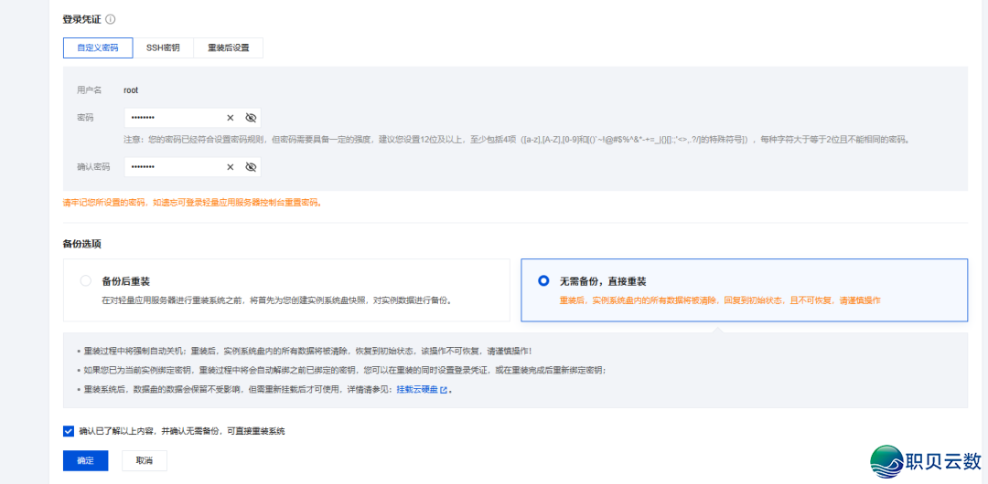
Task: Toggle visibility eye in 确认密码 field
Action: (251, 167)
